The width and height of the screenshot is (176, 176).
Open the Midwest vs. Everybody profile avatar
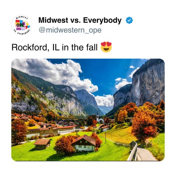[x=22, y=25]
